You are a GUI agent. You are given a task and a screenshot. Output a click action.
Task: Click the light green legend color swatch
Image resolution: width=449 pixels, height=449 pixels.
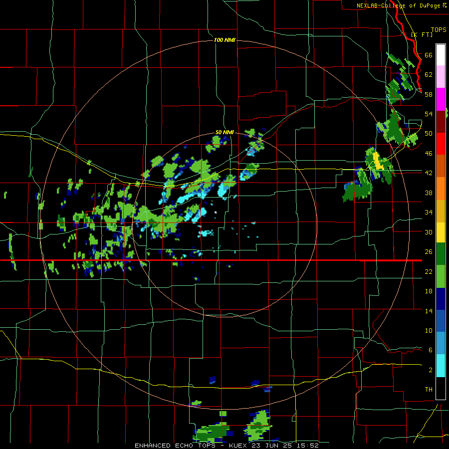(441, 276)
